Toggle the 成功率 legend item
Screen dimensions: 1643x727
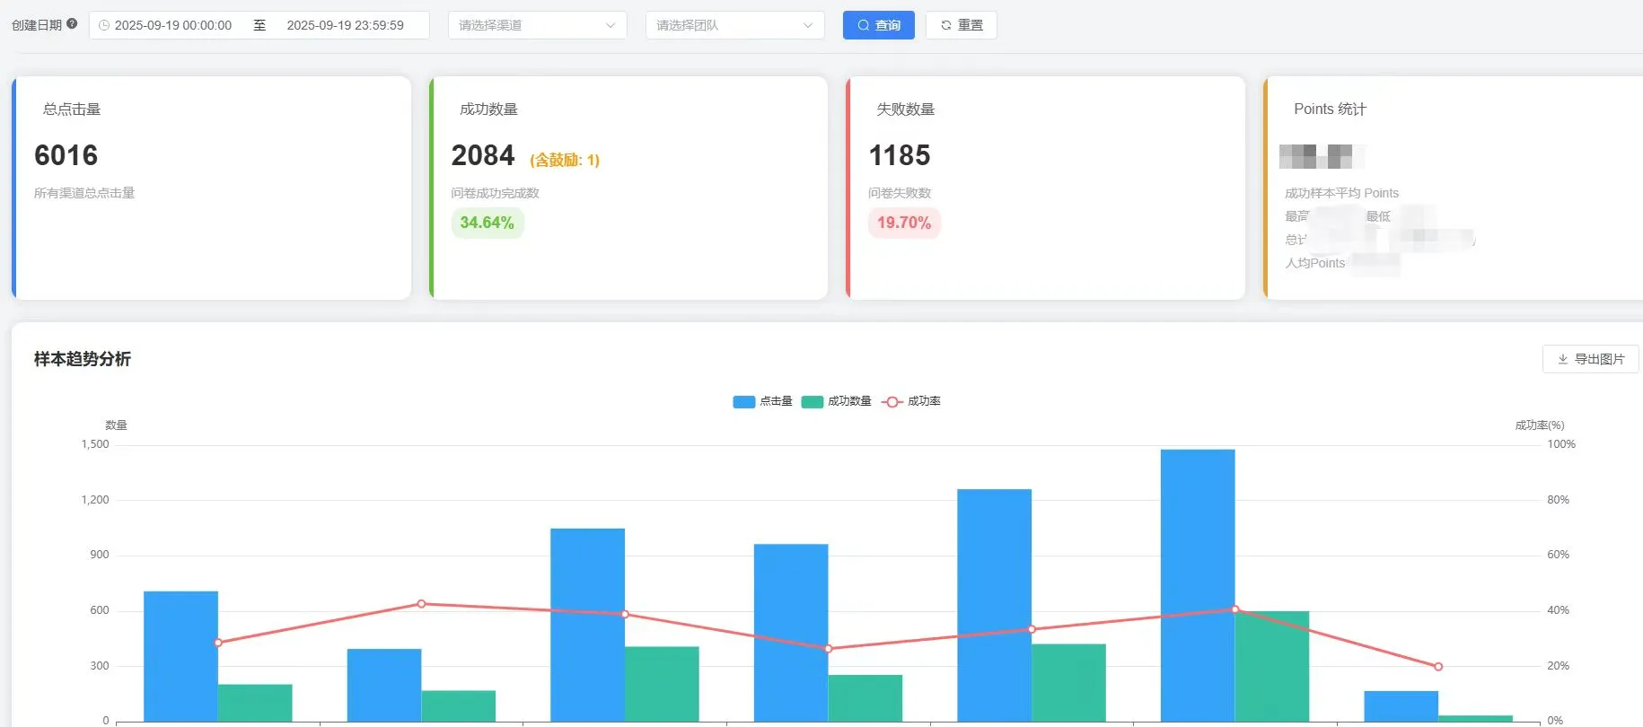click(x=911, y=401)
